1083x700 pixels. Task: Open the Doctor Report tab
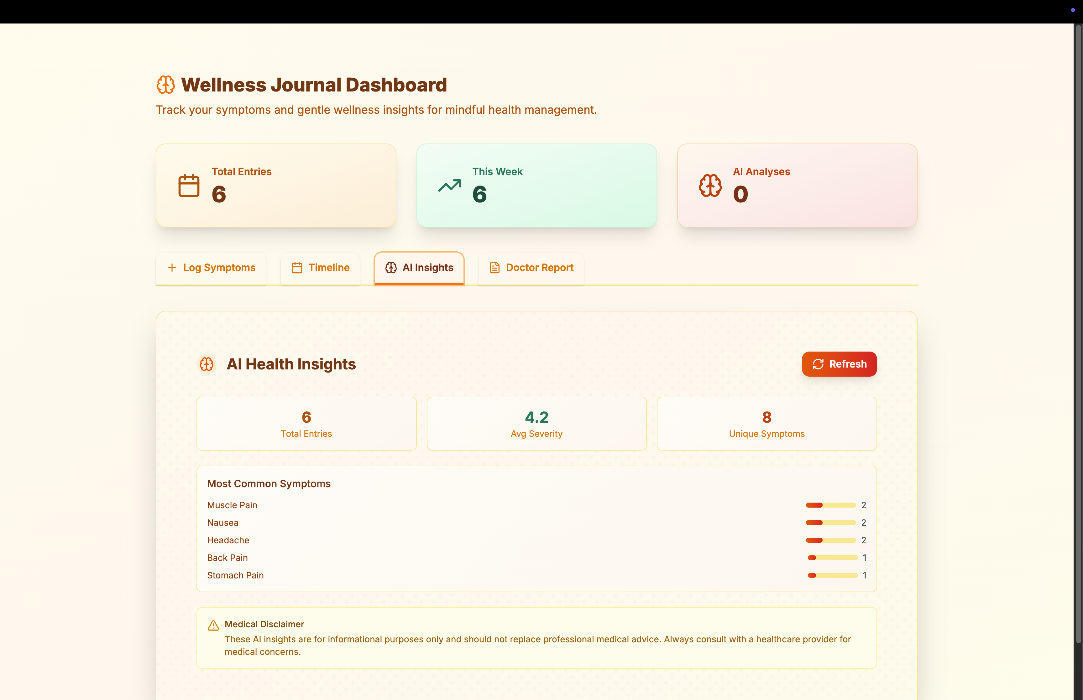click(x=530, y=268)
